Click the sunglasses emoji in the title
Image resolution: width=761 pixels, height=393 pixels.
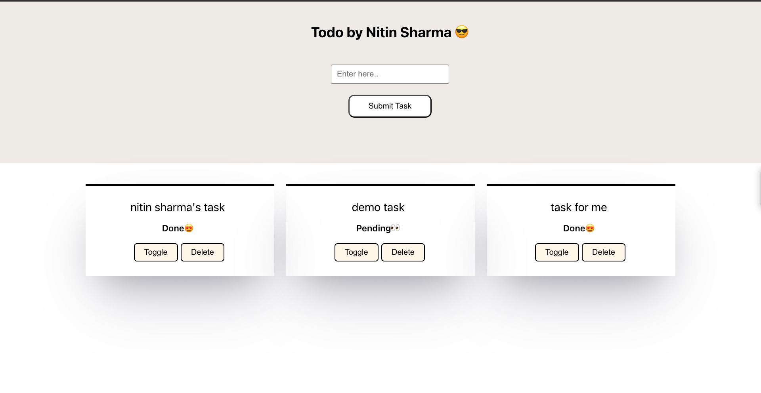462,32
